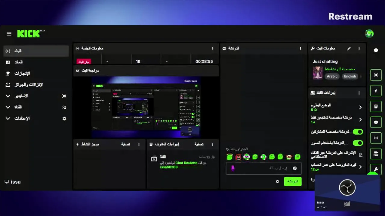Viewport: 385px width, 216px height.
Task: Click the info icon on right rail
Action: pyautogui.click(x=376, y=50)
